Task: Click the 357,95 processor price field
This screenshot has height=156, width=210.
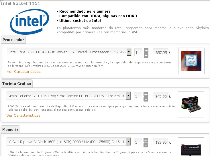Action: click(x=160, y=52)
